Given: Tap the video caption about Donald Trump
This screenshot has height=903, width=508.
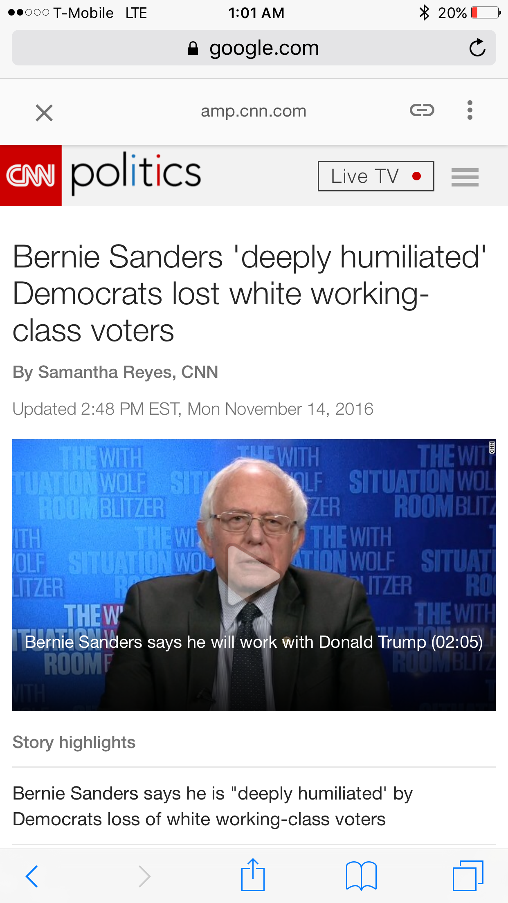Looking at the screenshot, I should (x=254, y=642).
